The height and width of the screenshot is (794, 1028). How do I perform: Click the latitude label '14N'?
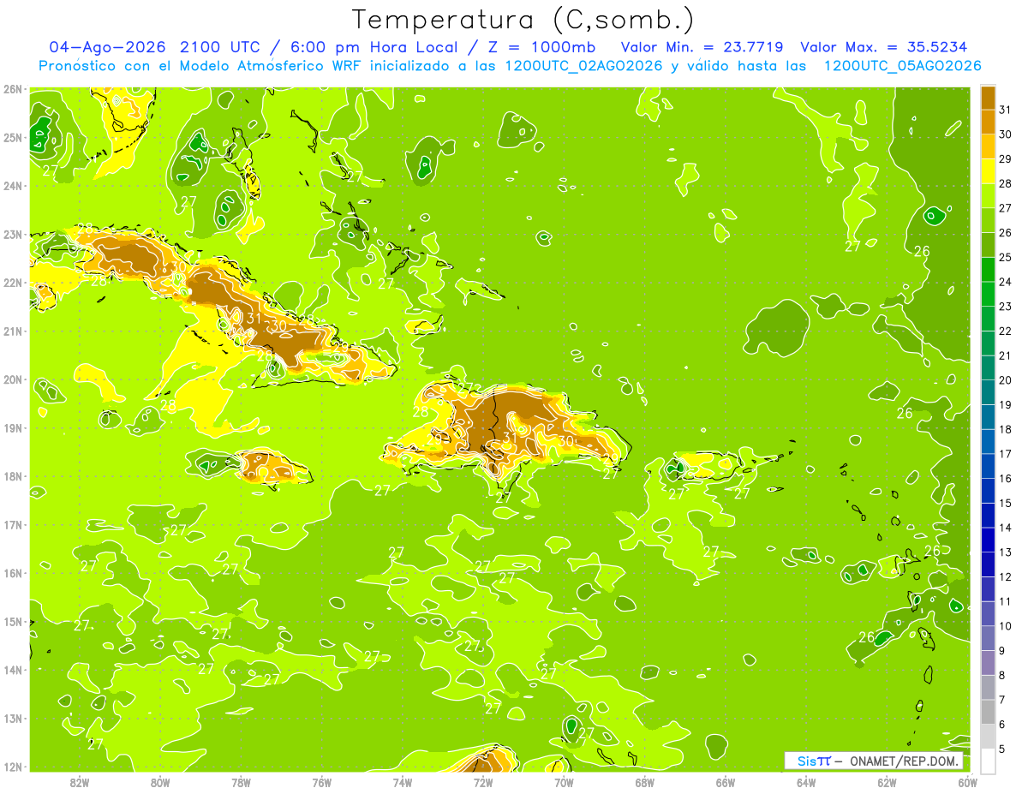click(13, 670)
